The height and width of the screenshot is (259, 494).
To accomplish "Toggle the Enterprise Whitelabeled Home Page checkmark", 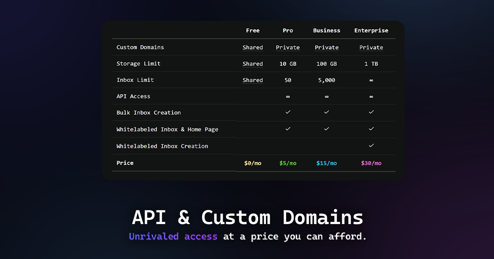I will [371, 129].
